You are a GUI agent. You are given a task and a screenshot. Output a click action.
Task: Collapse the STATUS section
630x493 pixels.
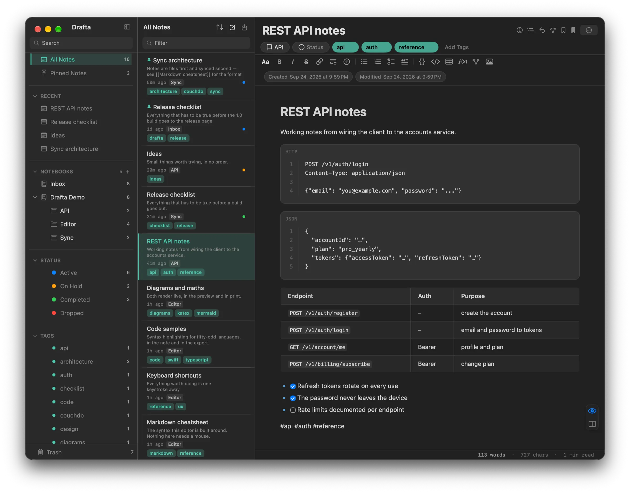(x=35, y=260)
